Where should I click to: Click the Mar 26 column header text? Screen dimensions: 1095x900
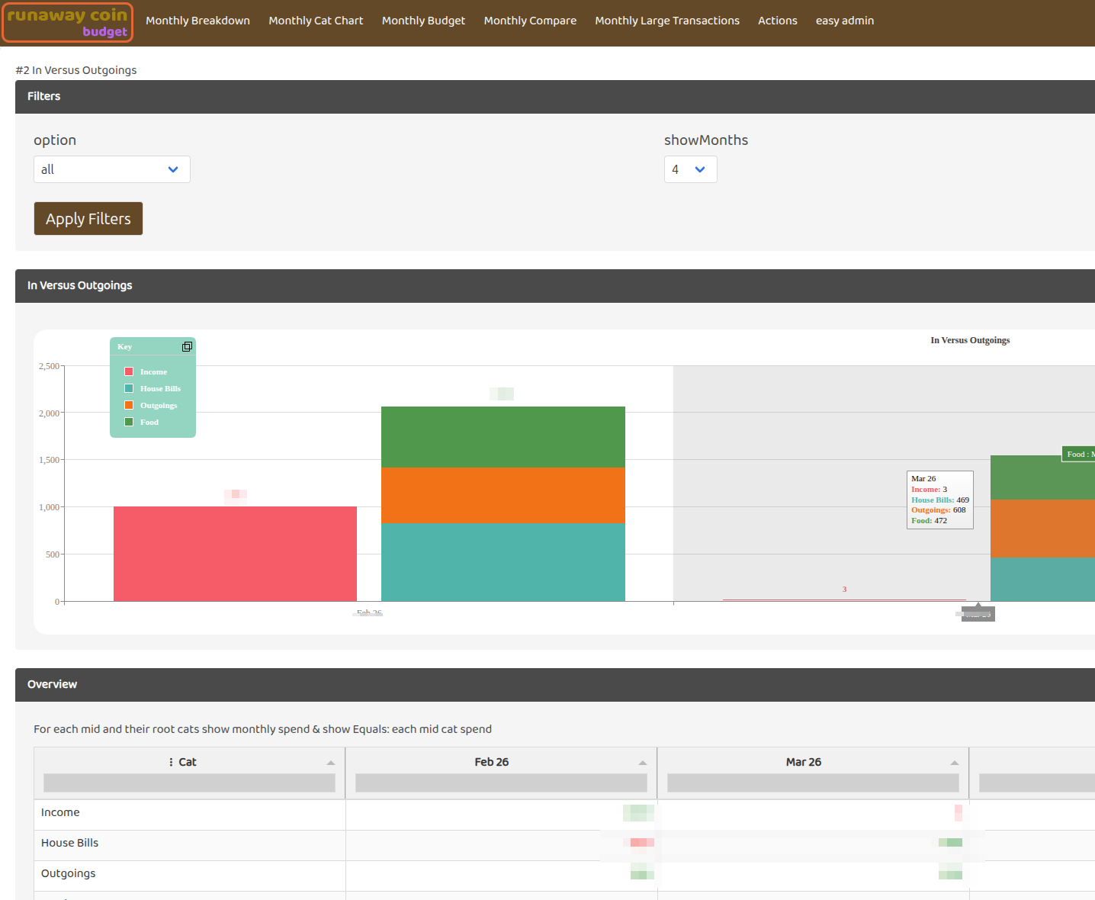pyautogui.click(x=804, y=762)
